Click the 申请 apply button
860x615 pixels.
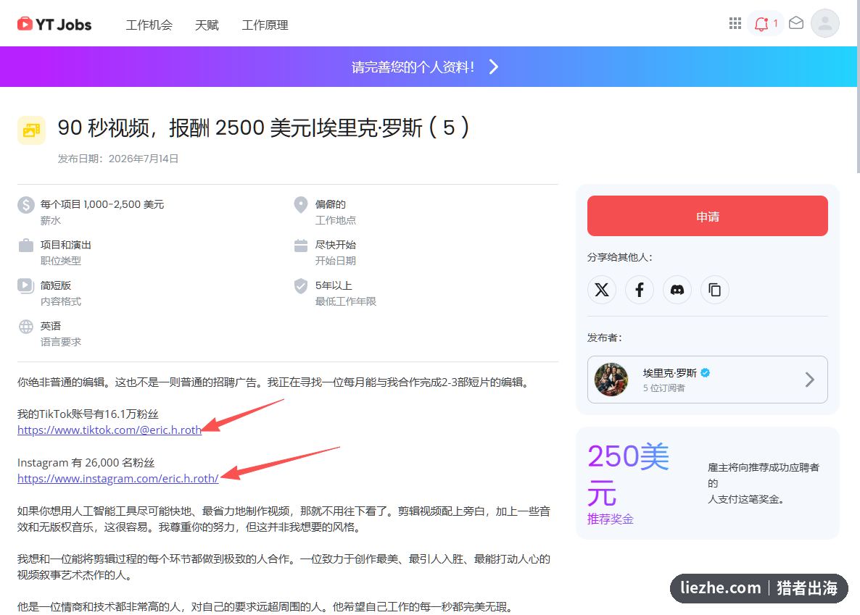708,216
